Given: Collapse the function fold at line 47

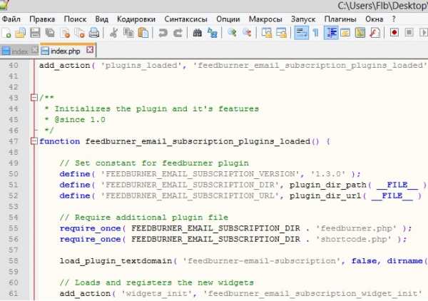Looking at the screenshot, I should pos(33,141).
